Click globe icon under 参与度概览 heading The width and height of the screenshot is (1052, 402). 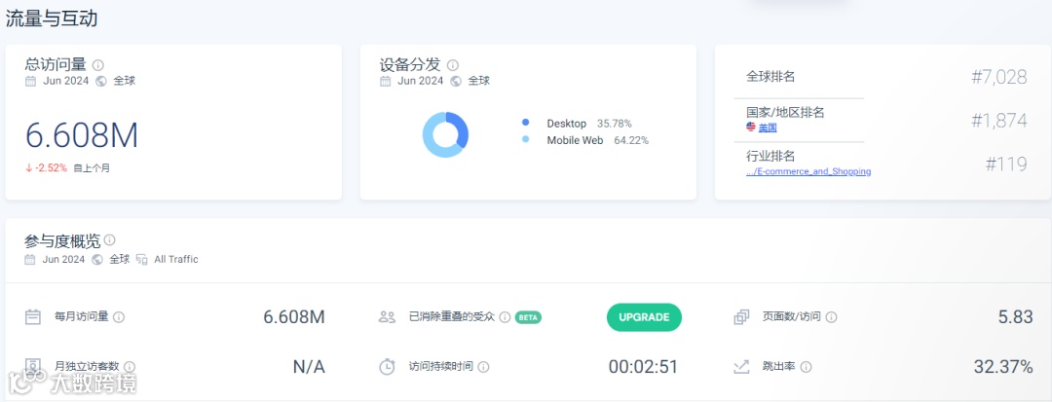point(97,259)
